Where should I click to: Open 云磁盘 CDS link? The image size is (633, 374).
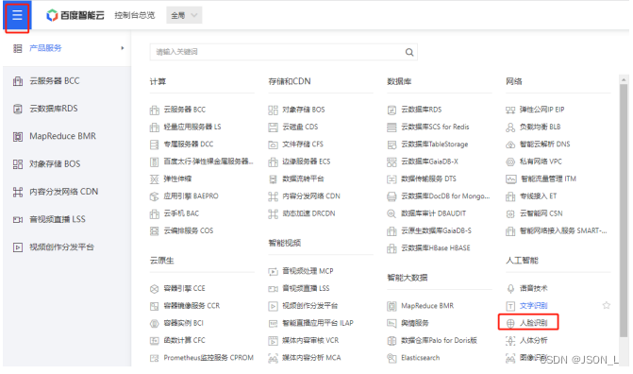[x=300, y=127]
